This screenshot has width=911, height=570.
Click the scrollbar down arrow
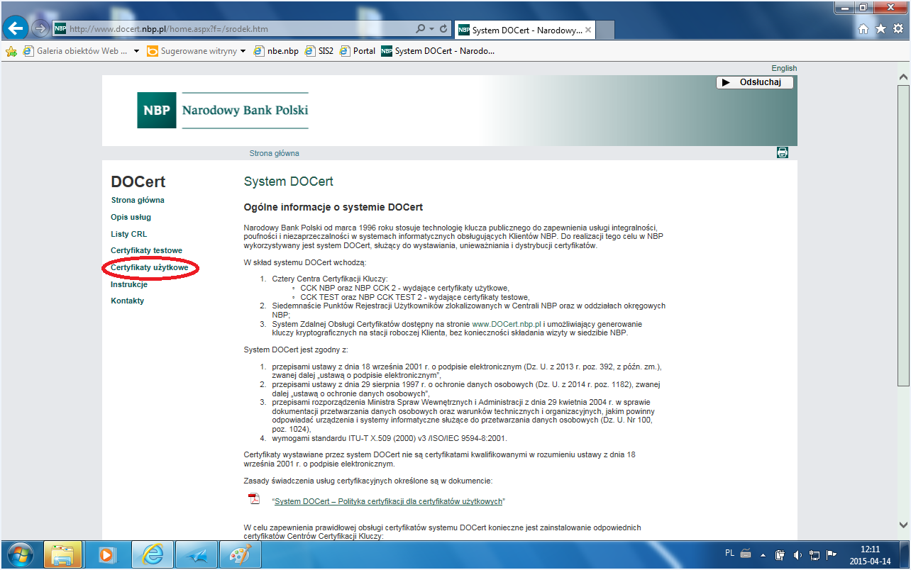tap(904, 525)
